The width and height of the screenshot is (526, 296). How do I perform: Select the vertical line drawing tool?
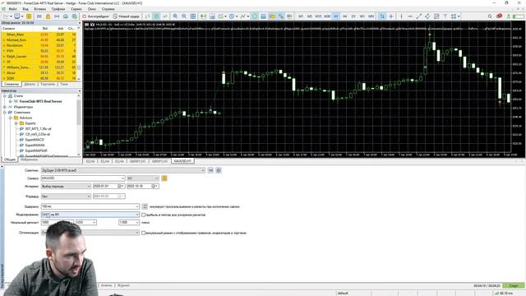pos(401,16)
